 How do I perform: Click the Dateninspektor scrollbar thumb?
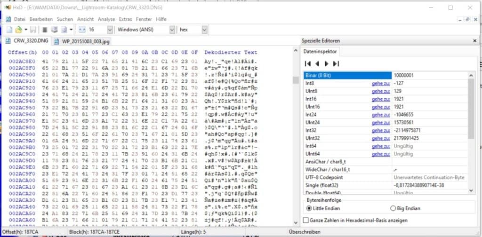(471, 109)
